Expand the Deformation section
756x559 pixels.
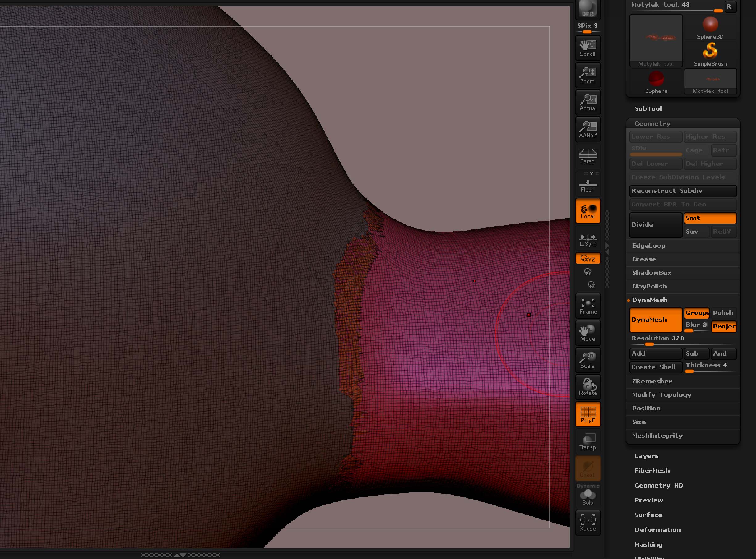pyautogui.click(x=657, y=529)
